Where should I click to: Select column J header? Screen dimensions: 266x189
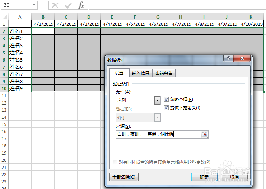[227, 17]
